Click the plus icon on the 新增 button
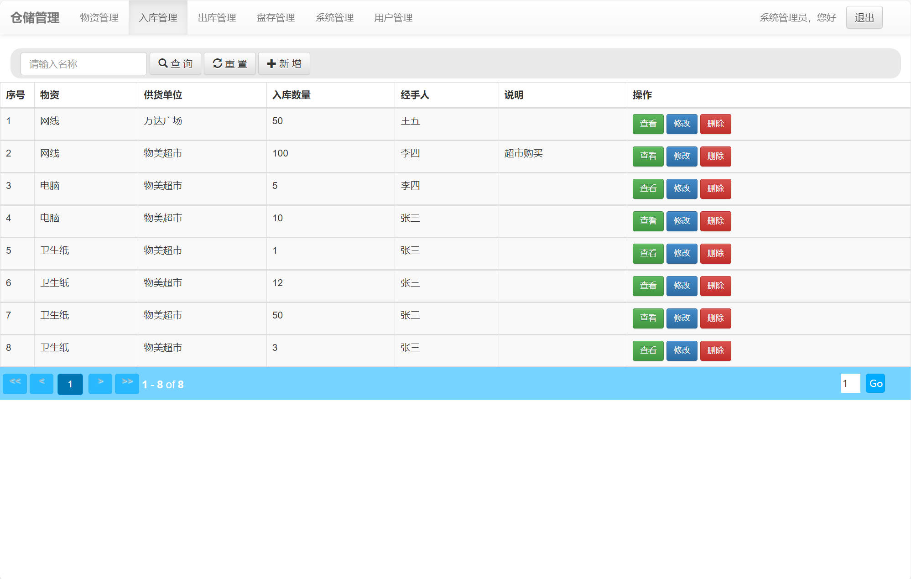This screenshot has width=911, height=579. tap(271, 63)
